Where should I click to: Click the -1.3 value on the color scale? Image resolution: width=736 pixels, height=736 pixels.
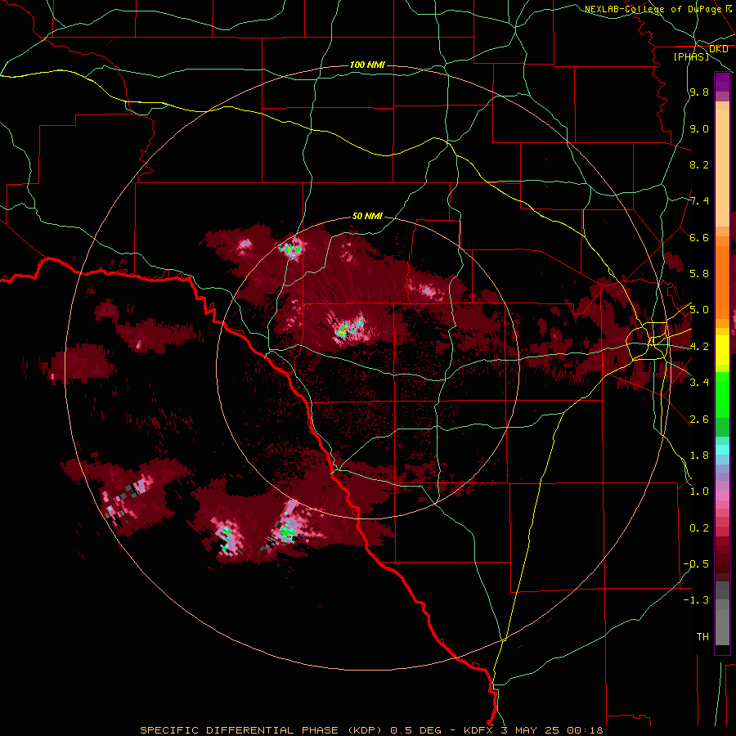pos(696,600)
